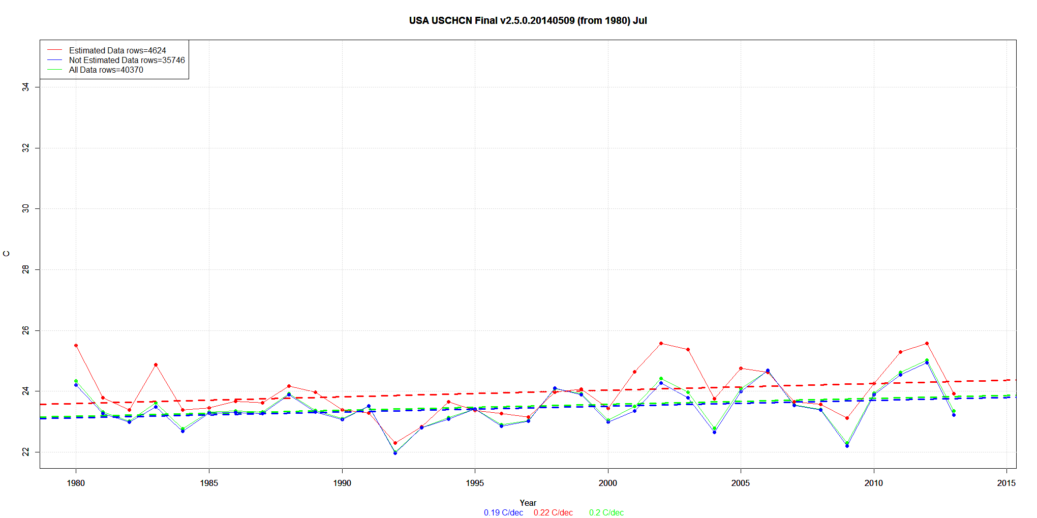
Task: Click the chart title text
Action: [x=528, y=21]
